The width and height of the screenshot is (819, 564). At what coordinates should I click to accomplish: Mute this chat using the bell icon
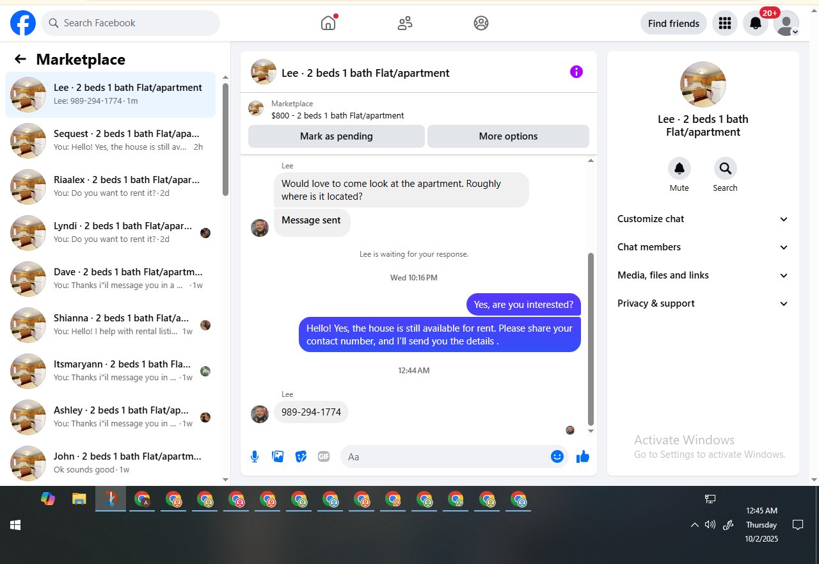pyautogui.click(x=680, y=168)
